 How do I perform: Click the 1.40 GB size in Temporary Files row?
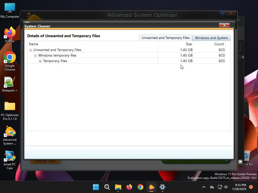click(x=186, y=61)
